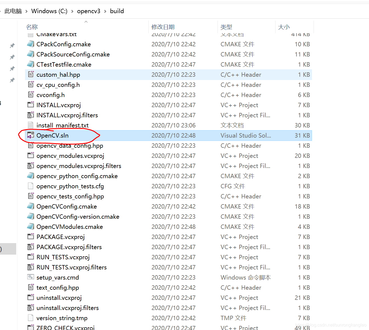369x330 pixels.
Task: Expand the chevron after Windows (C:) breadcrumb
Action: [72, 11]
